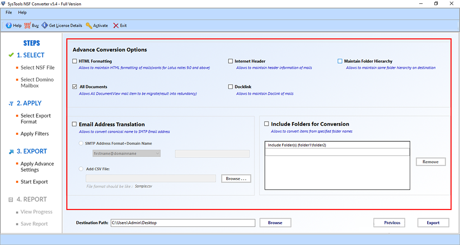Viewport: 460px width, 245px height.
Task: Click the Save Report step
Action: coord(34,224)
